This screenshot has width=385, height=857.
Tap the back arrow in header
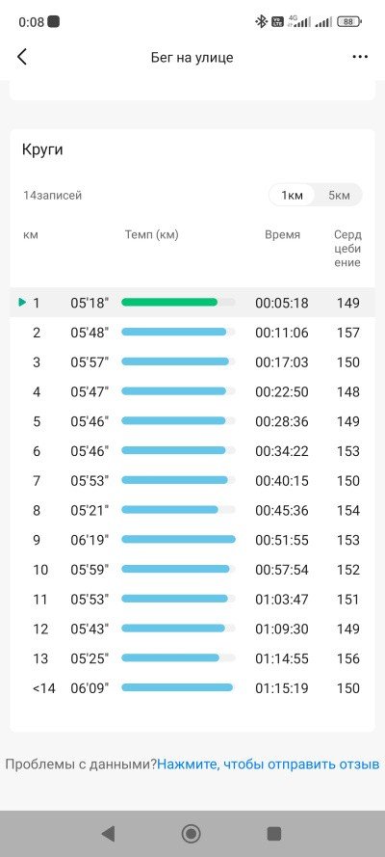[22, 57]
